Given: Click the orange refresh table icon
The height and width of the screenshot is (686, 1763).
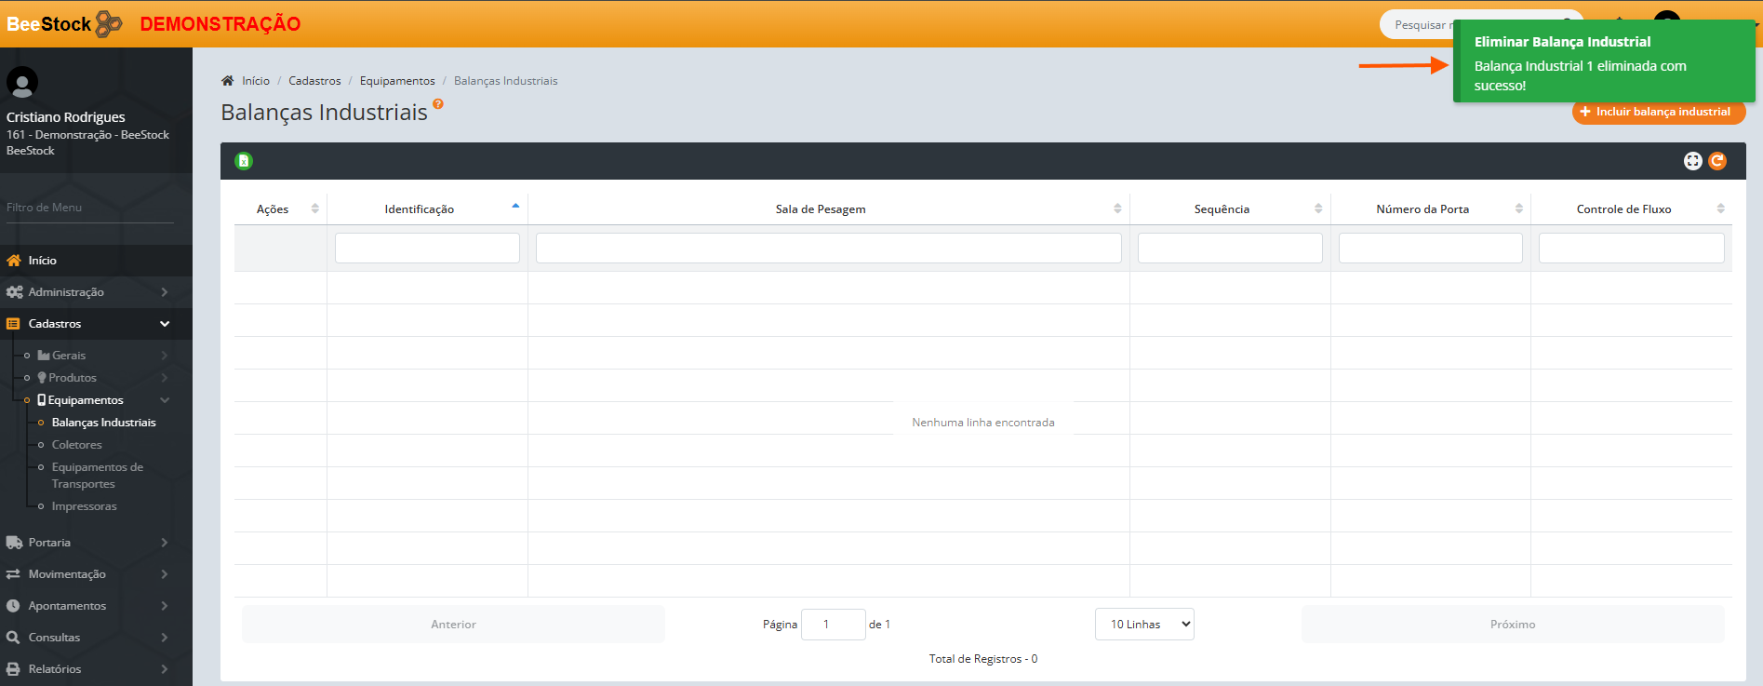Looking at the screenshot, I should [1717, 161].
